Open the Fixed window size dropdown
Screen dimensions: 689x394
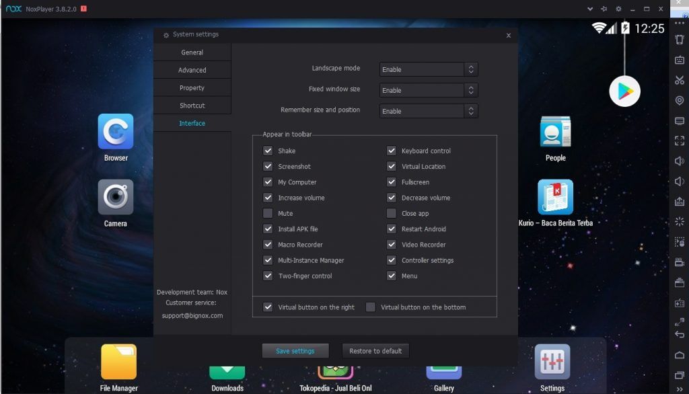click(x=428, y=89)
